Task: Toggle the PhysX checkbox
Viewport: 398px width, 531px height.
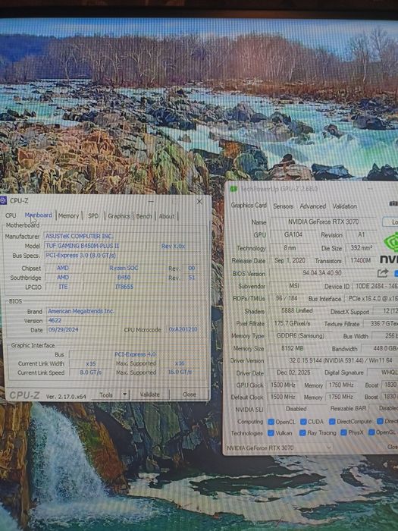Action: click(x=343, y=433)
